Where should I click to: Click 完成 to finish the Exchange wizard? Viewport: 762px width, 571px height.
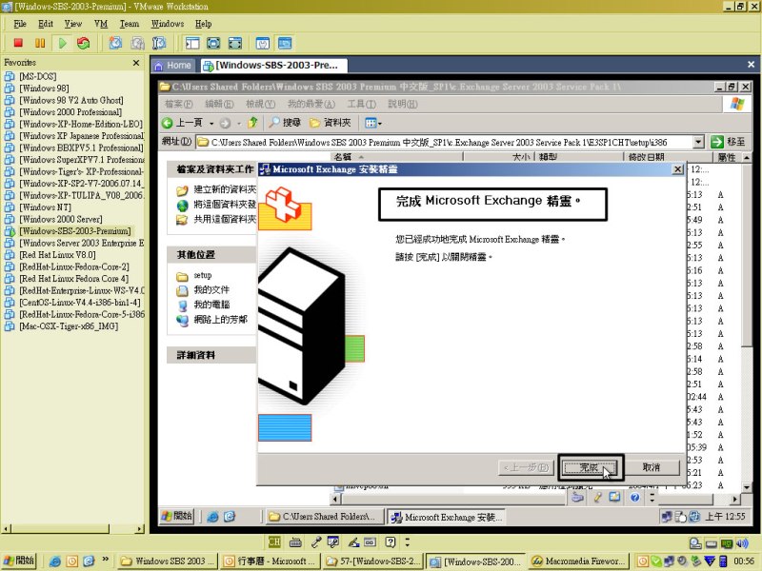[590, 467]
